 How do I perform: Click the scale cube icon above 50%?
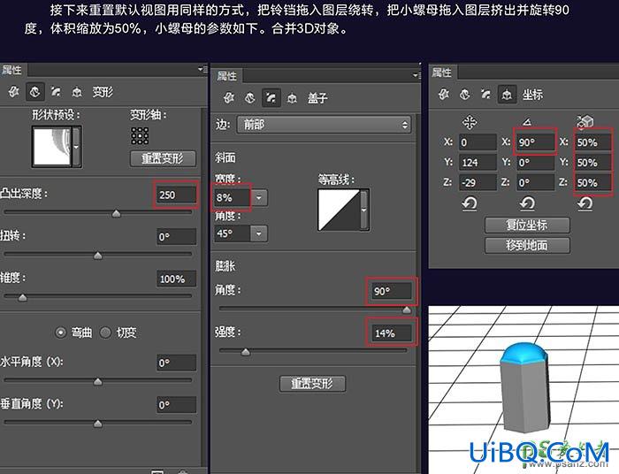(585, 121)
